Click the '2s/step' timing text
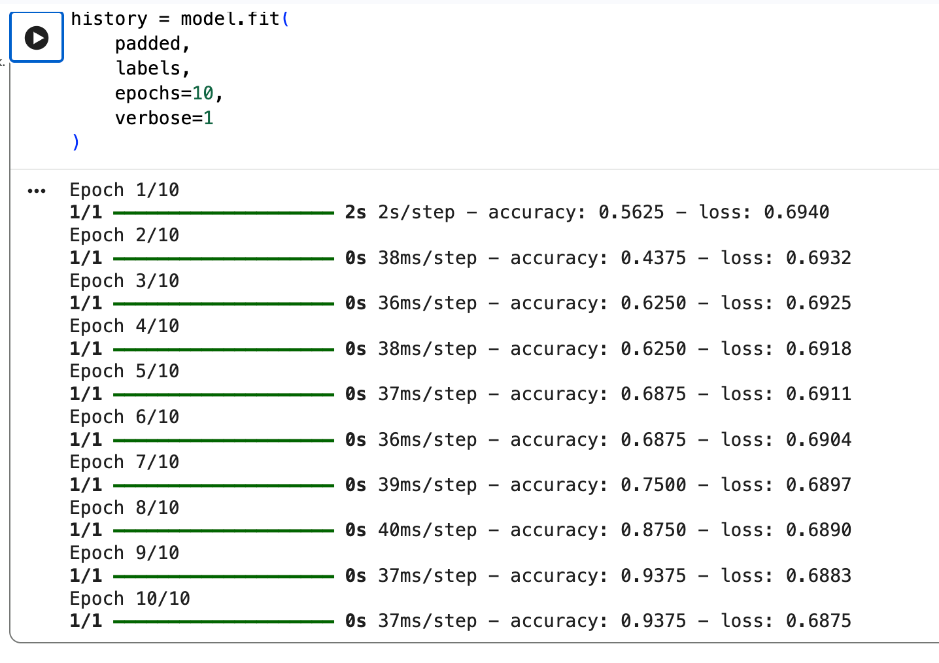The height and width of the screenshot is (663, 939). [x=416, y=212]
